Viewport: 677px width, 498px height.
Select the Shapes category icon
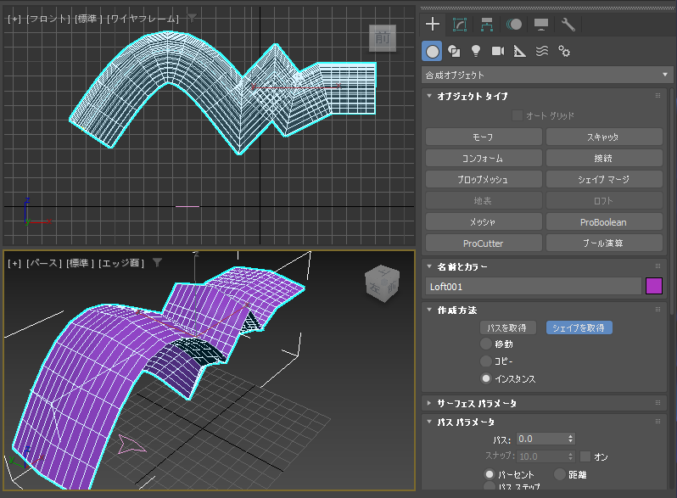pos(454,52)
